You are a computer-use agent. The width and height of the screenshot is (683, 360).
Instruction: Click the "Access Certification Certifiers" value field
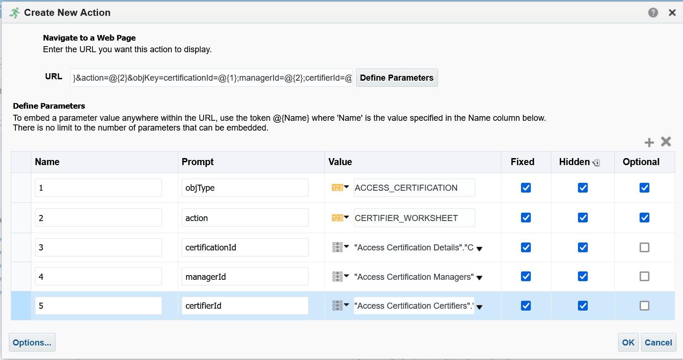[414, 305]
